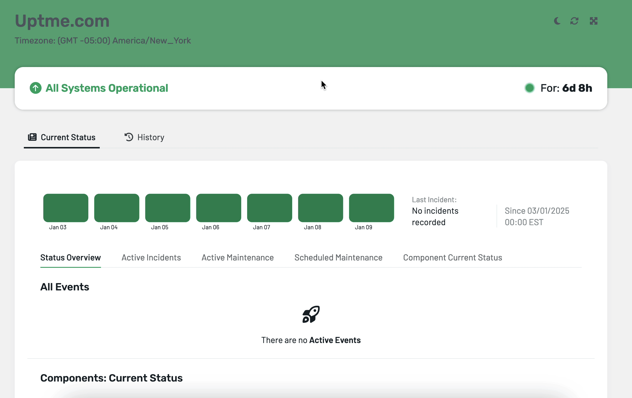632x398 pixels.
Task: Select the Jan 07 status block
Action: [270, 208]
